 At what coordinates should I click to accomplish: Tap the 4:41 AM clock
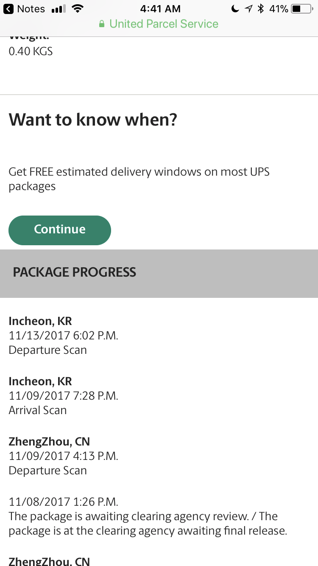160,9
